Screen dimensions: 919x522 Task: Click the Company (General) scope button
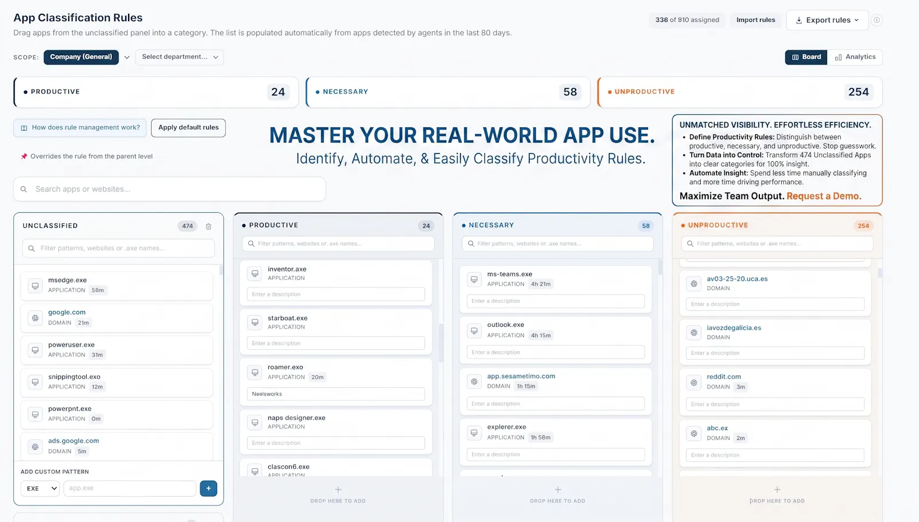click(81, 57)
